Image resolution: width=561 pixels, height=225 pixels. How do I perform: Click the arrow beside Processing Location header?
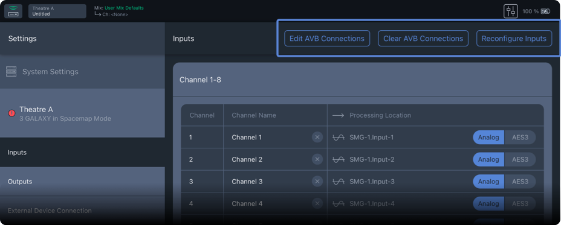[x=338, y=115]
